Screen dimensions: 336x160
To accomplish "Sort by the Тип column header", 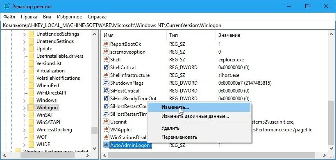I will click(191, 35).
